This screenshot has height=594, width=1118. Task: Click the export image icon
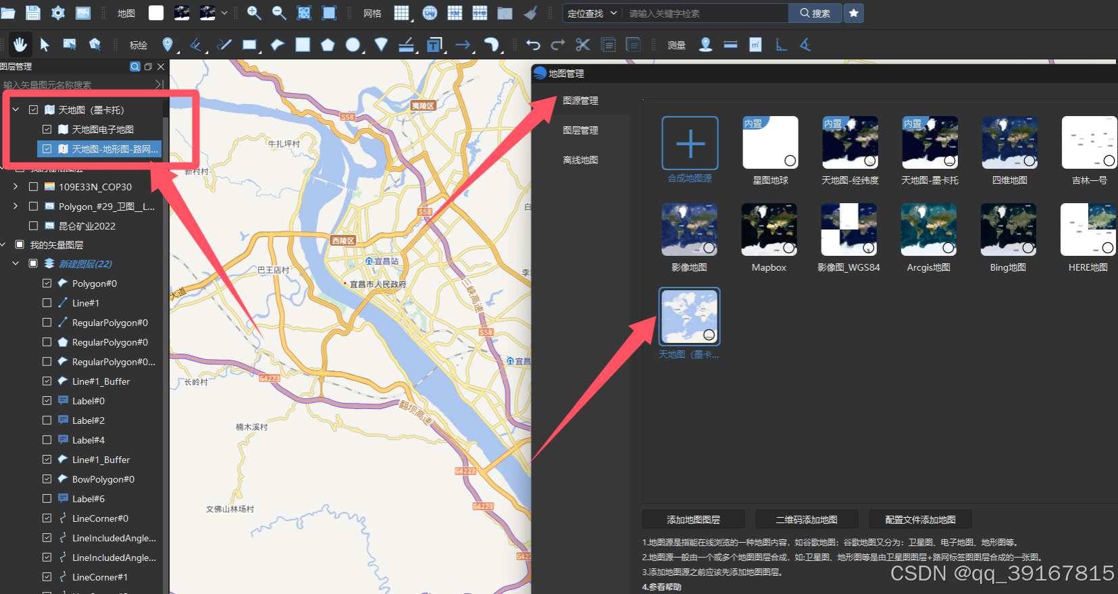coord(83,13)
